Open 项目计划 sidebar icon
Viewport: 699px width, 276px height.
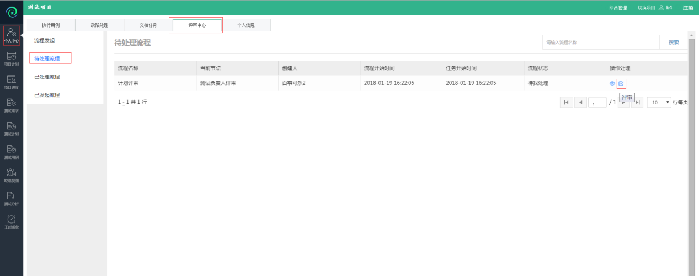[12, 59]
